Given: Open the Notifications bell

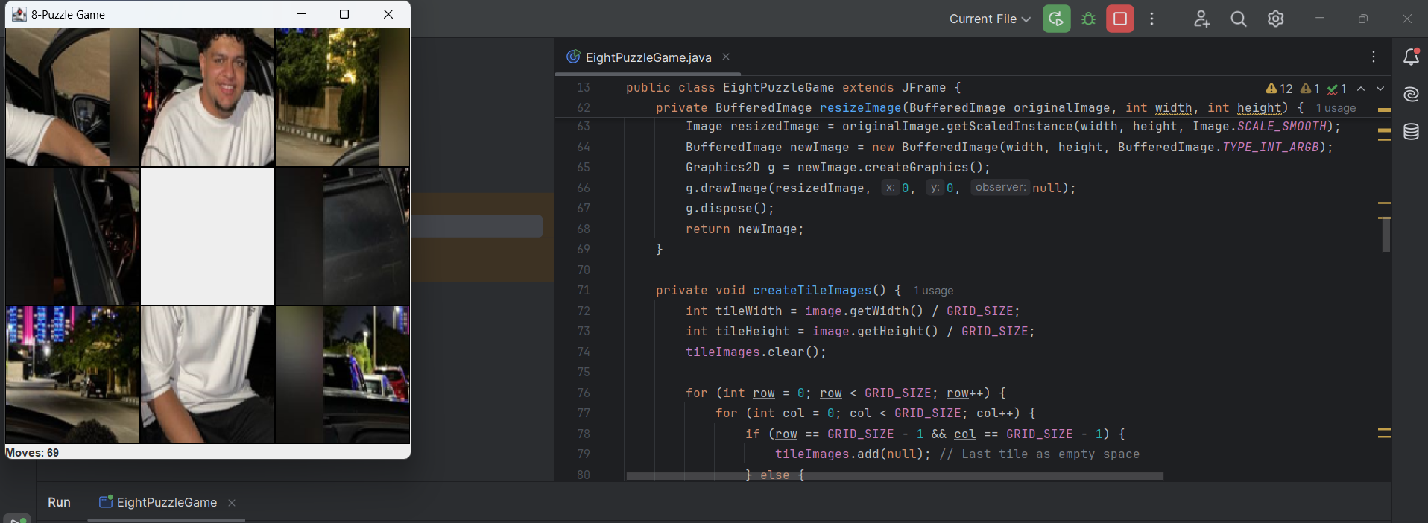Looking at the screenshot, I should (x=1411, y=57).
